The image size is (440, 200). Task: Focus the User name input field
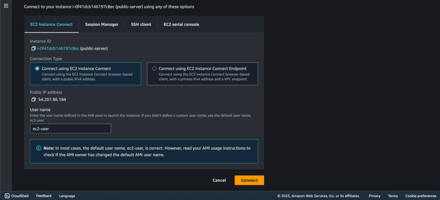(x=70, y=129)
